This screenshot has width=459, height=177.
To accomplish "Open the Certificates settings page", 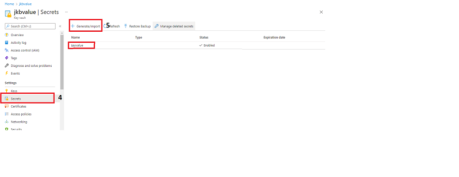I will [18, 106].
